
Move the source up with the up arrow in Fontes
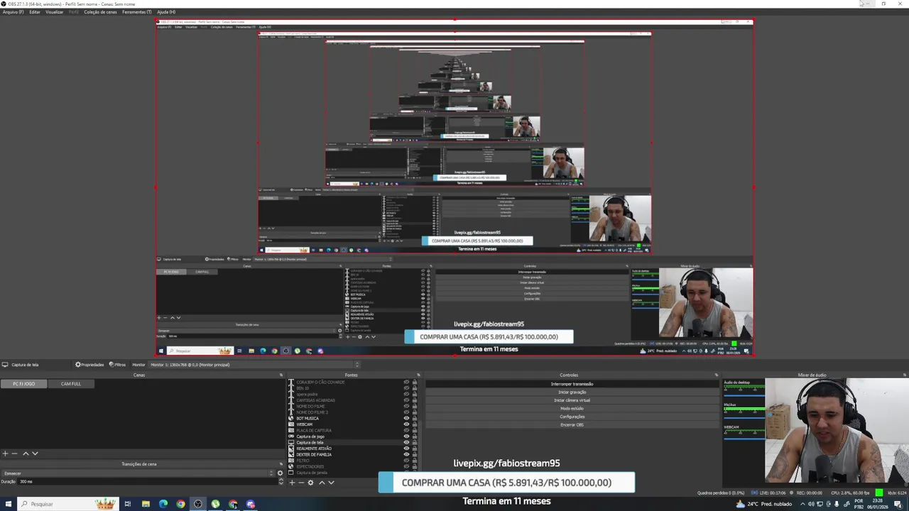[x=322, y=483]
